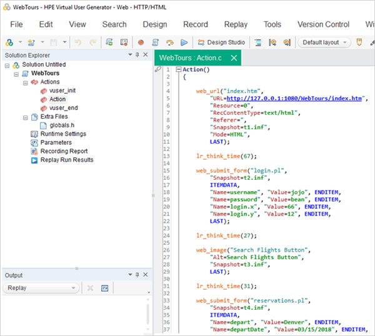Click the go to next snapshot icon

[x=287, y=42]
